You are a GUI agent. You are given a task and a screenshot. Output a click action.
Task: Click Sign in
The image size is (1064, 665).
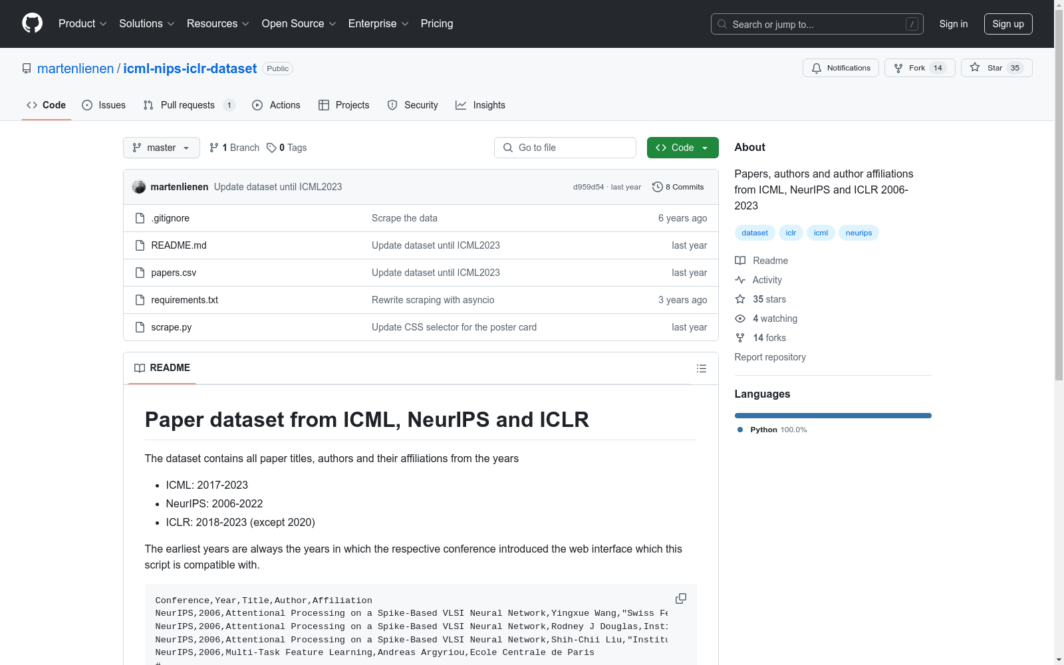pos(954,24)
